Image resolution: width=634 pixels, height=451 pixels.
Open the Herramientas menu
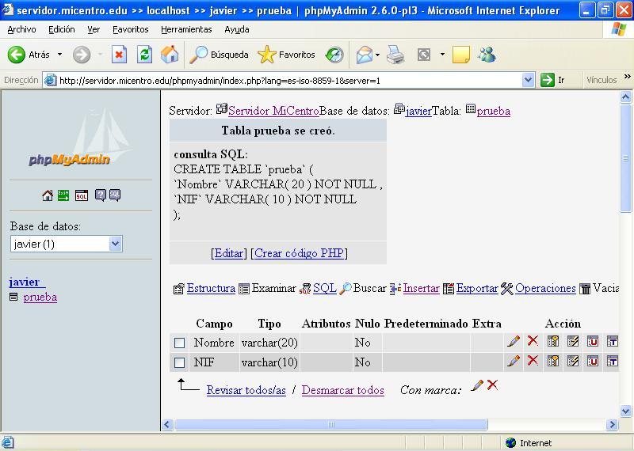point(186,29)
